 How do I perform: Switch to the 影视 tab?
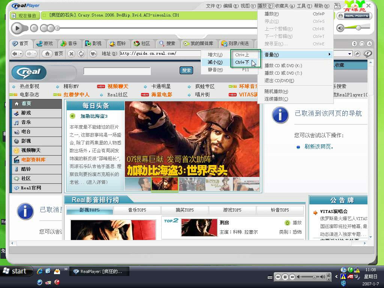coord(93,43)
